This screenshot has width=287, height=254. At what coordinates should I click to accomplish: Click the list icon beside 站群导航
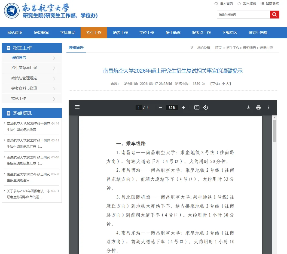point(262,4)
